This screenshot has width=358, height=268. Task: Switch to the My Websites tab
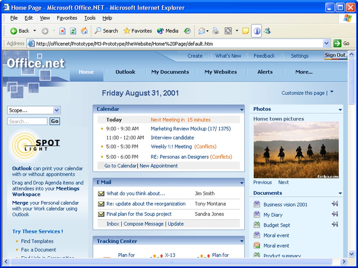[221, 72]
